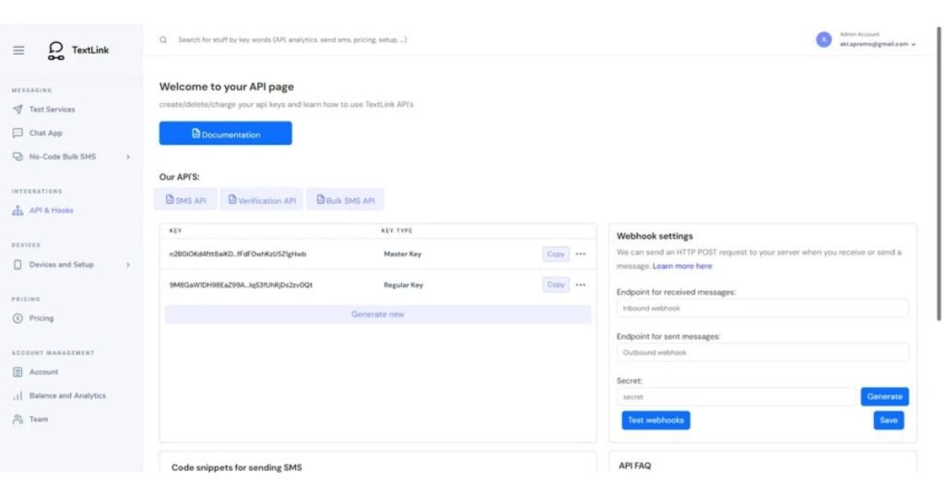
Task: Click the Inbound webhook input field
Action: point(762,308)
